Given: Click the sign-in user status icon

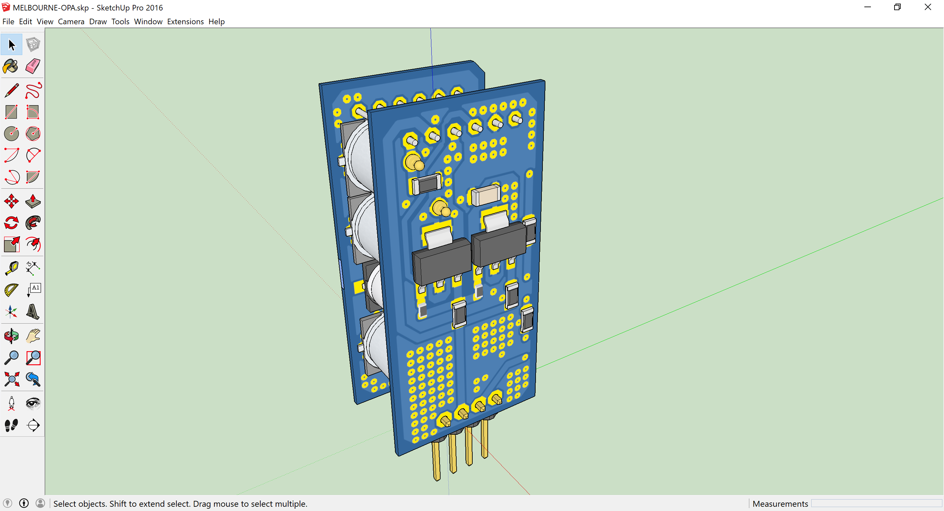Looking at the screenshot, I should [x=40, y=503].
